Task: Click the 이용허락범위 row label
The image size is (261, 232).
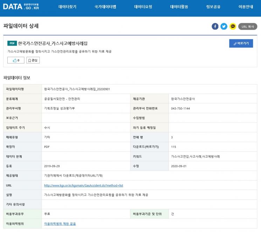Action: (x=15, y=224)
